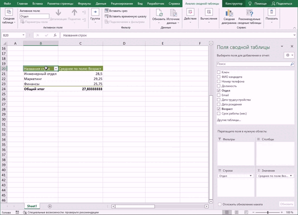The image size is (298, 215).
Task: Open Отдел field dropdown in Строки area
Action: 251,176
